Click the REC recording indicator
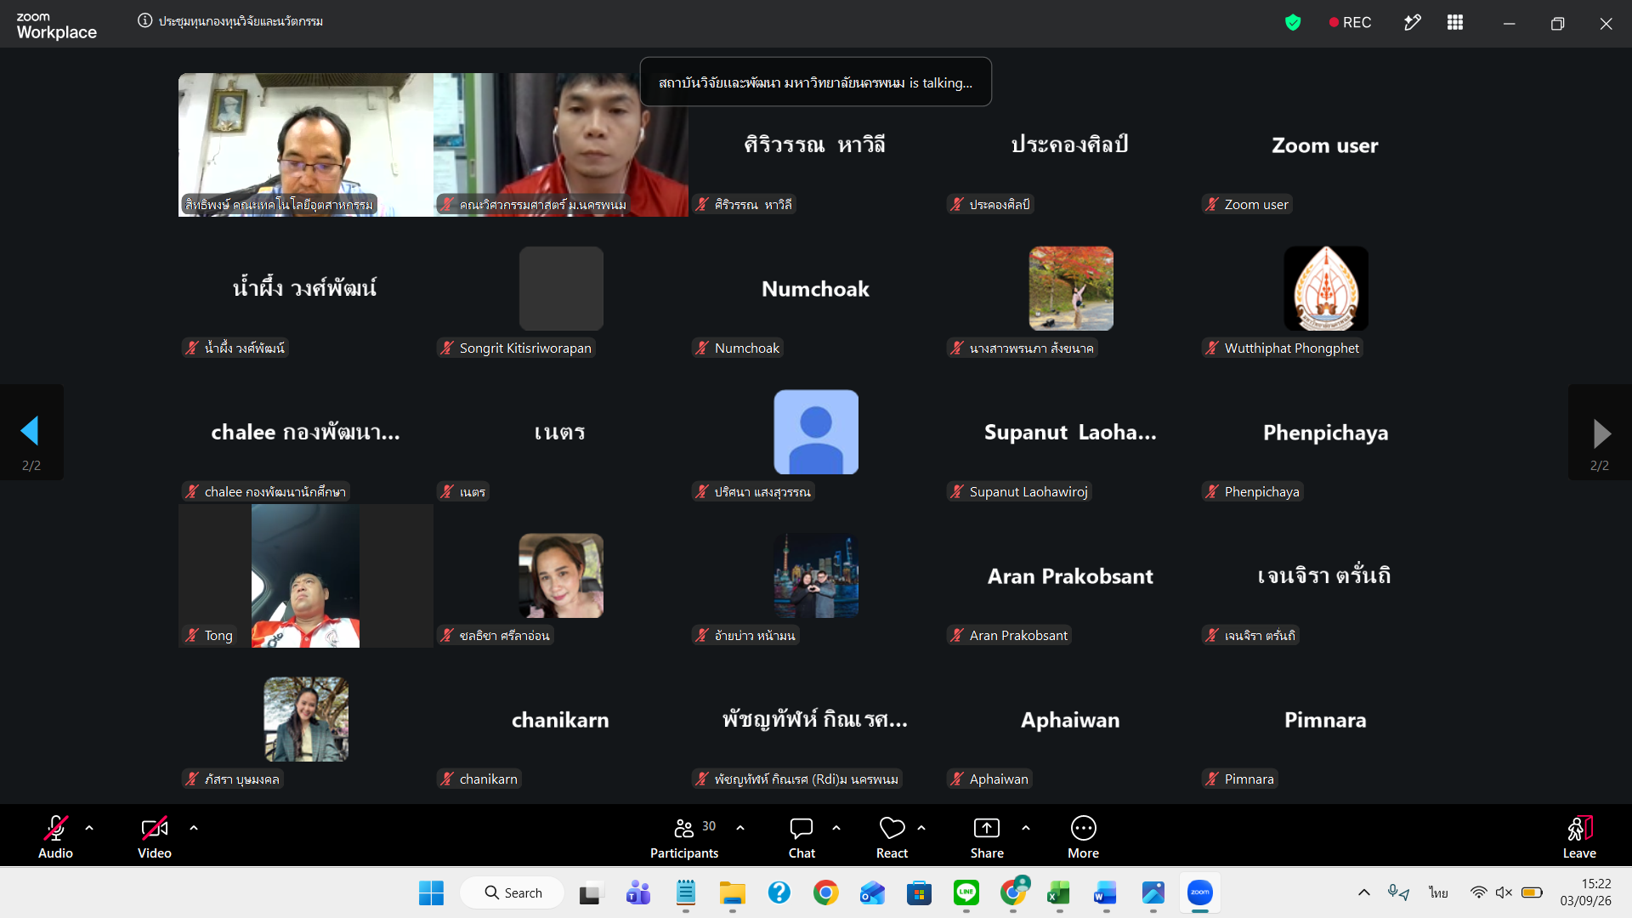Image resolution: width=1632 pixels, height=918 pixels. tap(1350, 23)
